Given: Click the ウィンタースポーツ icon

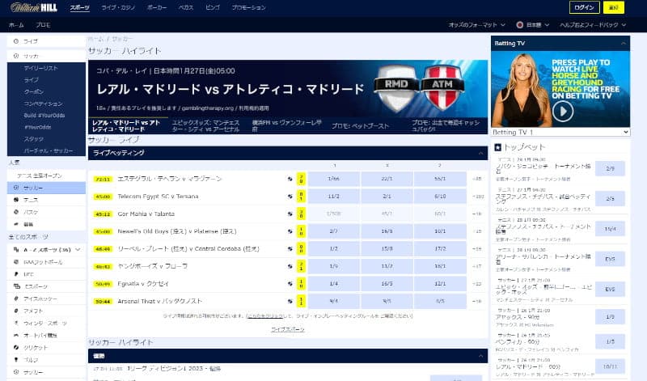Looking at the screenshot, I should 16,323.
